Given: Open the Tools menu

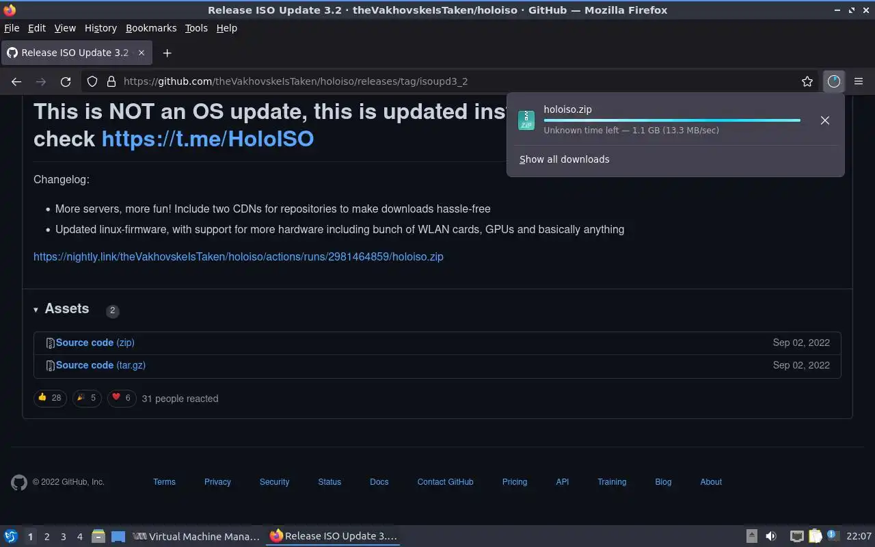Looking at the screenshot, I should tap(196, 28).
